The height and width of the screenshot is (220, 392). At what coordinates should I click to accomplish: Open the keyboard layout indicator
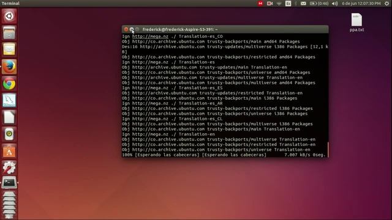[288, 4]
